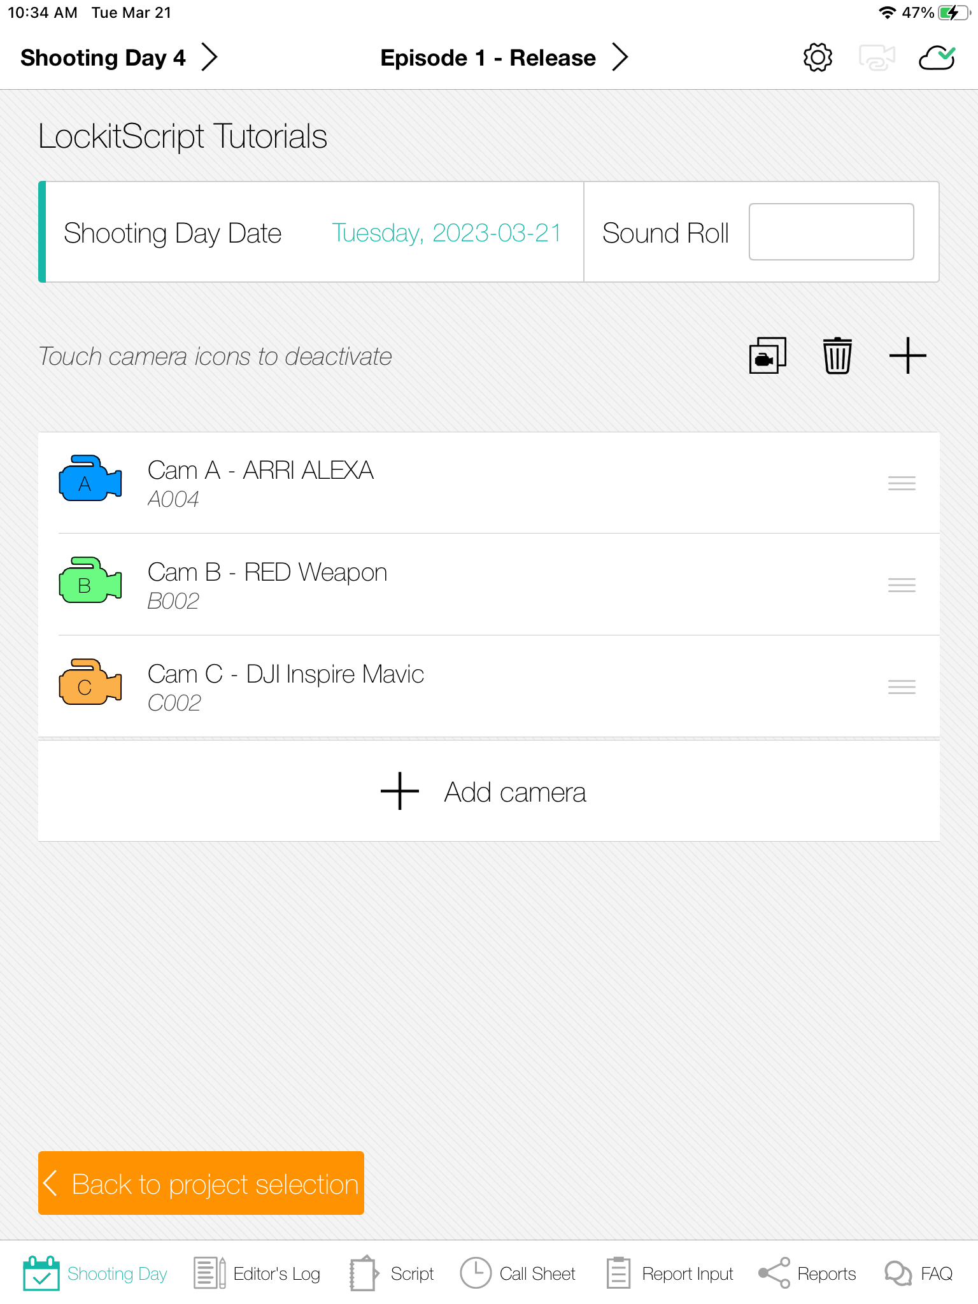Image resolution: width=978 pixels, height=1304 pixels.
Task: Grab the reorder handle for Cam A
Action: (x=902, y=483)
